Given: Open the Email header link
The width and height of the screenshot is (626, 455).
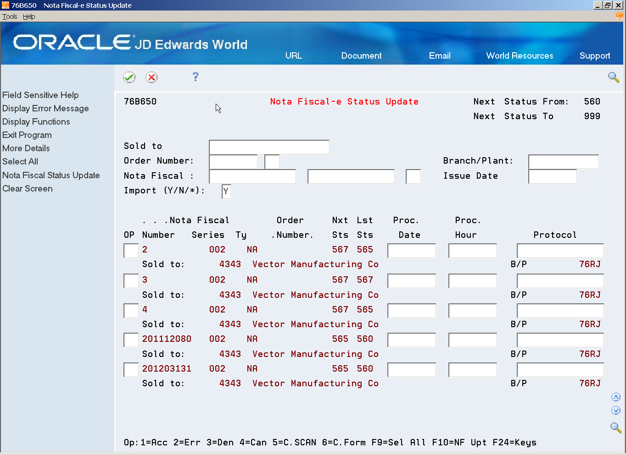Looking at the screenshot, I should click(x=440, y=55).
